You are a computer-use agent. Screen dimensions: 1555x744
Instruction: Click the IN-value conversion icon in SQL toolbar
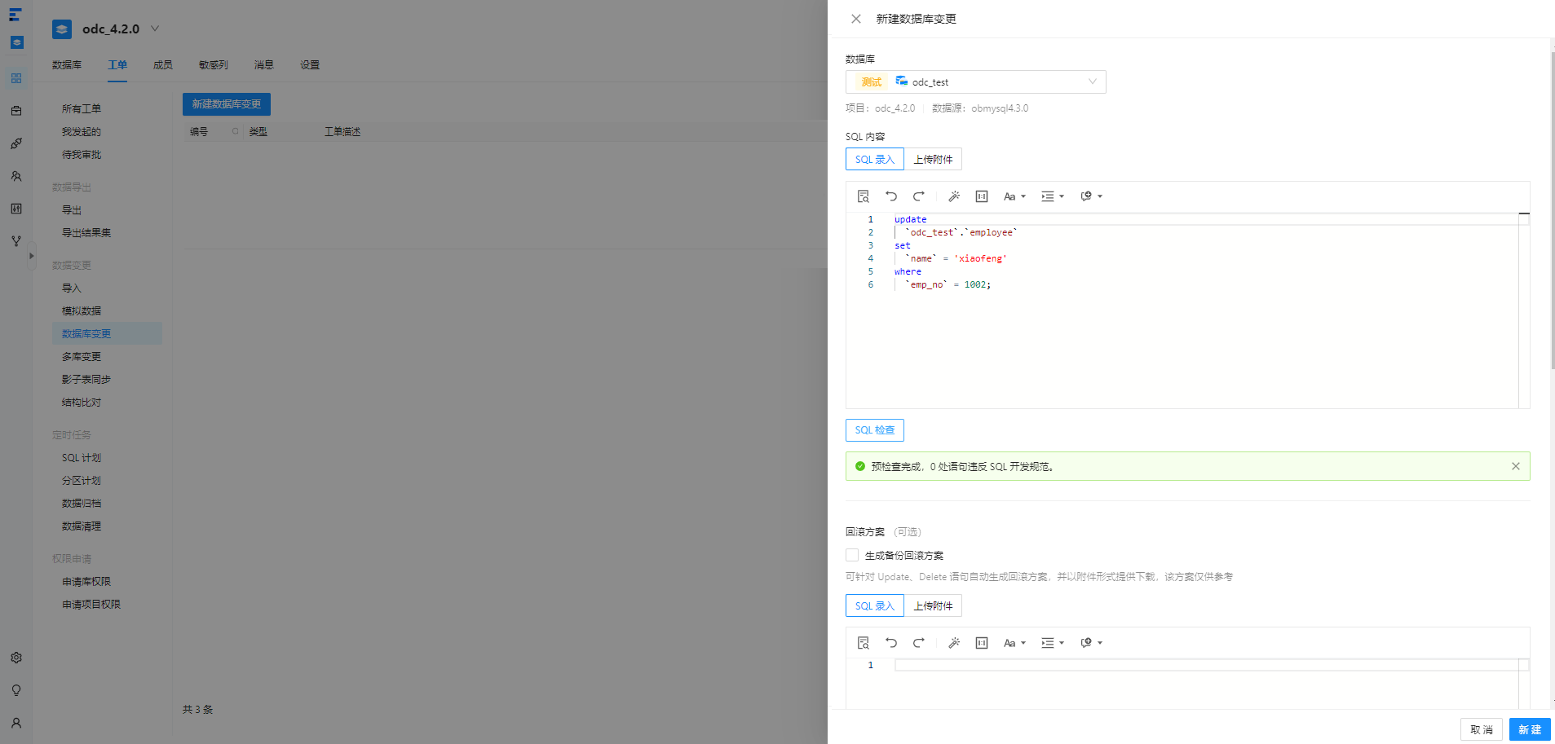[x=982, y=196]
